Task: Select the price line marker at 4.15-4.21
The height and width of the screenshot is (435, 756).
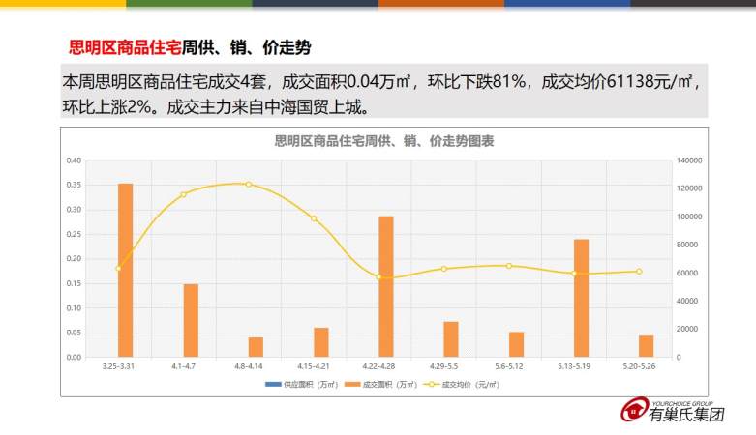Action: [314, 218]
